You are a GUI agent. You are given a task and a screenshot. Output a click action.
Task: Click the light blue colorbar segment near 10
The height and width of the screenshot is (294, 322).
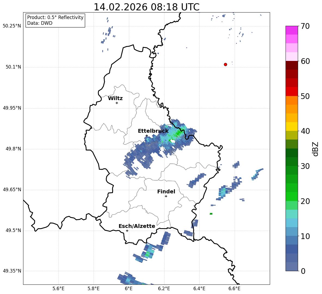pos(292,232)
